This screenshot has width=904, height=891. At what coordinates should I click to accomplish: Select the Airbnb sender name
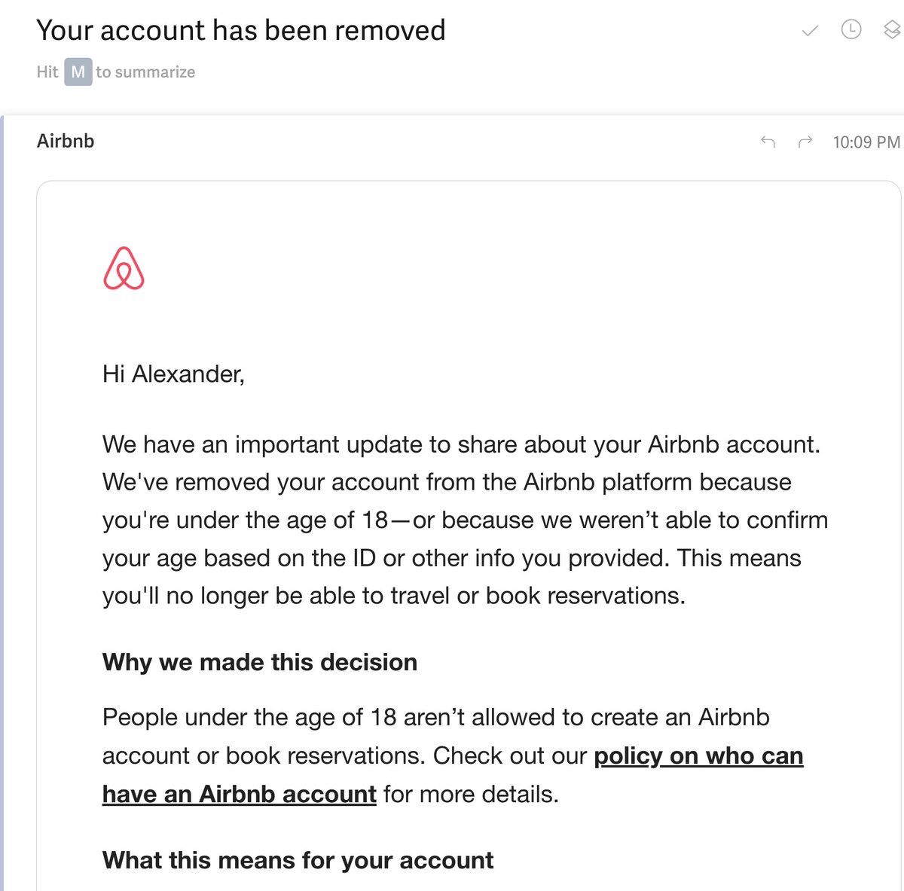pos(66,141)
